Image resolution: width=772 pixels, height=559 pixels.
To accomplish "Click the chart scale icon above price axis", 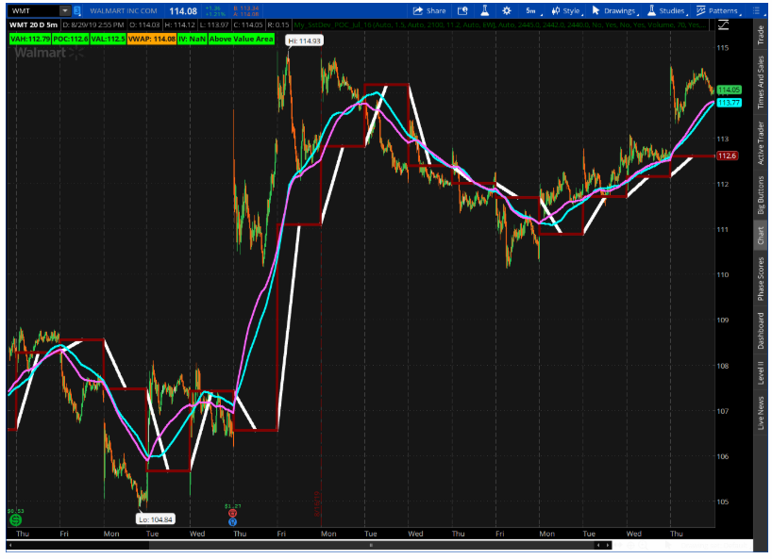I will pyautogui.click(x=723, y=25).
